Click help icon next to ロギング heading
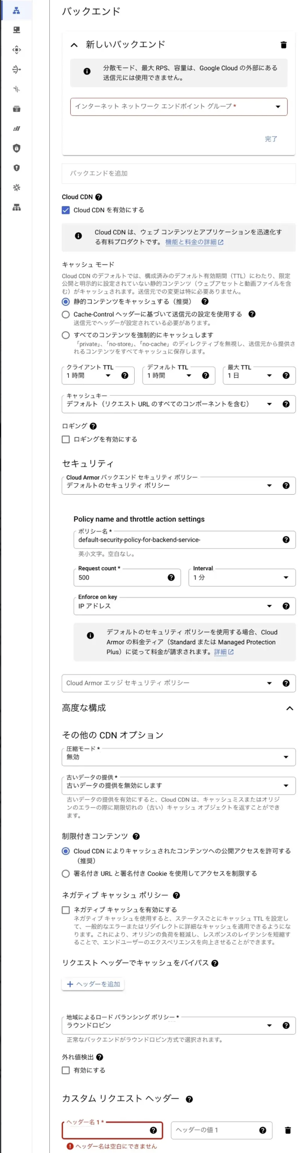 (93, 427)
